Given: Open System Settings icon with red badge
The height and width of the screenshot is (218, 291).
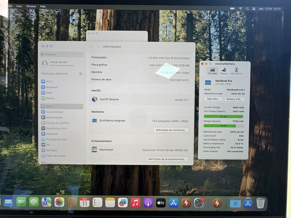Looking at the screenshot, I should coord(199,203).
